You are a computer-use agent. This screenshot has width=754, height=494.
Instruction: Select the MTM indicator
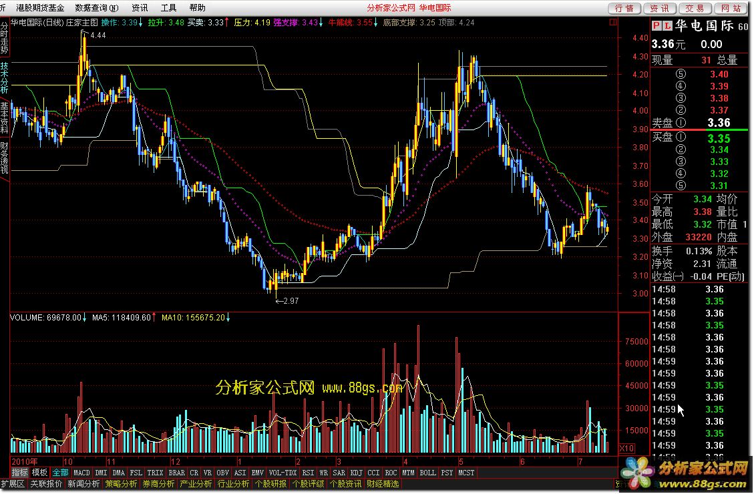pyautogui.click(x=408, y=473)
